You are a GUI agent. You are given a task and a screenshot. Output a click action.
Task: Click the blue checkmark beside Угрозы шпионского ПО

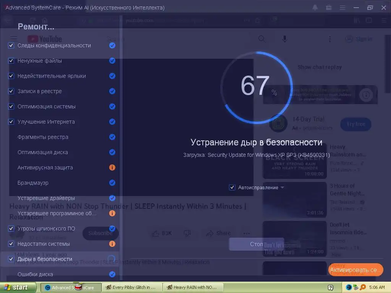[112, 229]
